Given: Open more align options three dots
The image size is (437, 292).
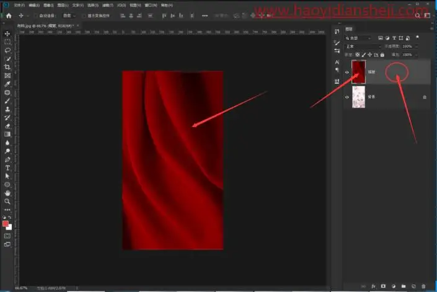Looking at the screenshot, I should [205, 16].
